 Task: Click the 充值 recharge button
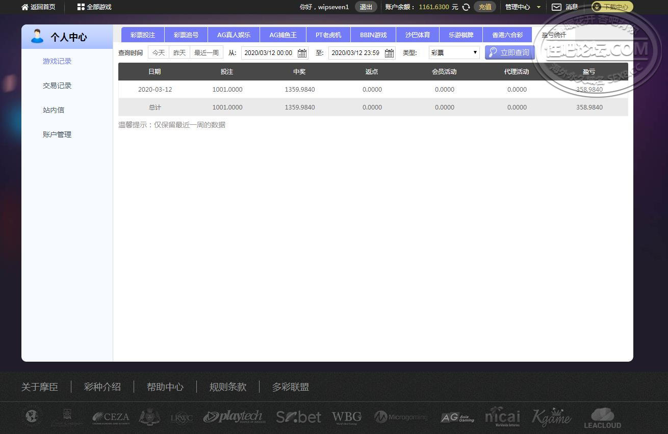click(485, 7)
